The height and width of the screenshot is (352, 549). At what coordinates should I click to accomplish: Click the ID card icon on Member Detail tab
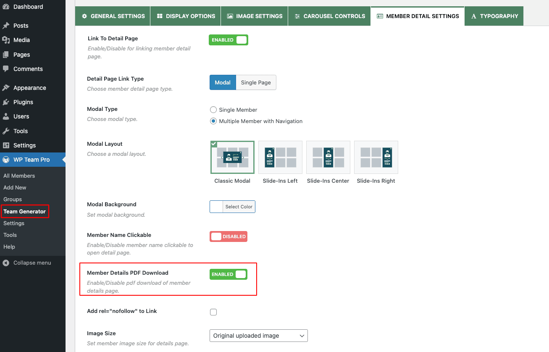pos(380,16)
